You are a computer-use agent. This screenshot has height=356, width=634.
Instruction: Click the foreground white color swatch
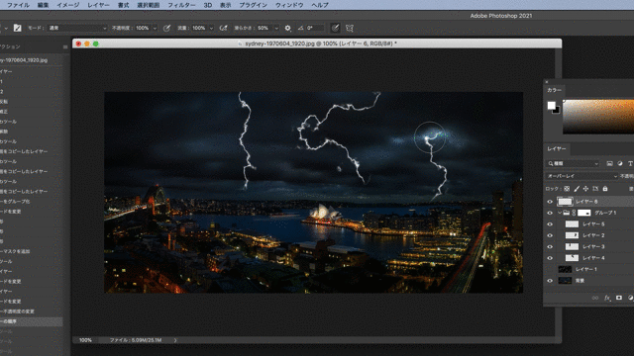tap(551, 106)
